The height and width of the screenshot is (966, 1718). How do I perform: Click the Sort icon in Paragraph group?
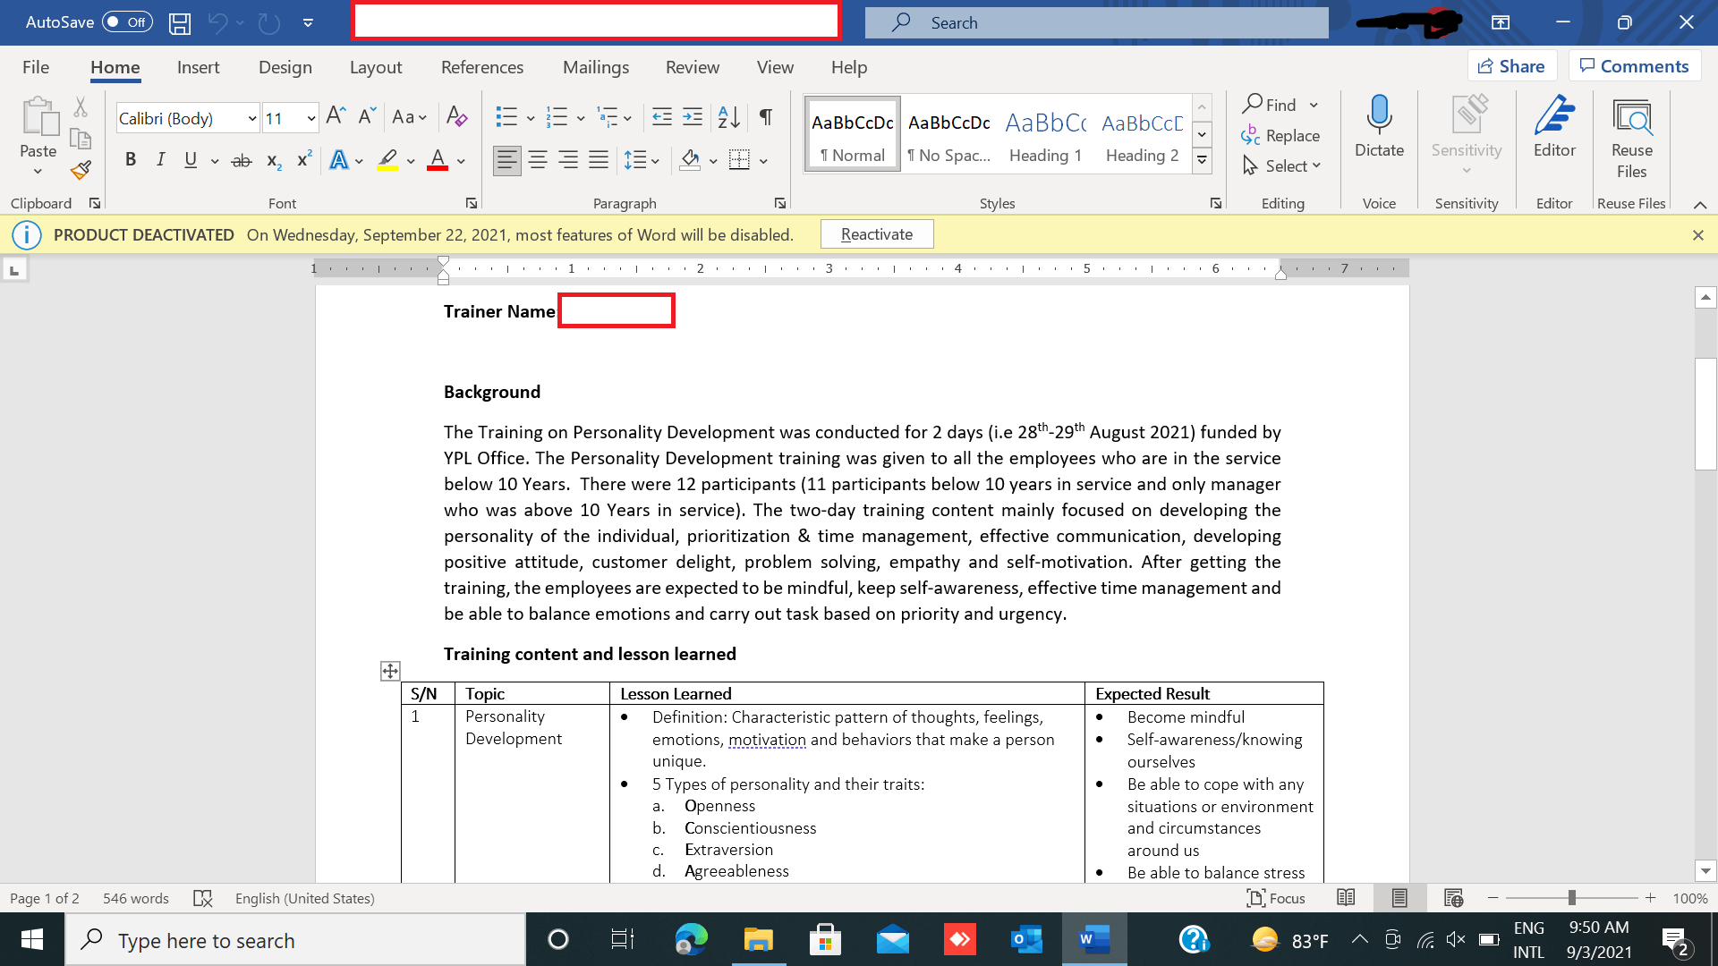click(728, 116)
